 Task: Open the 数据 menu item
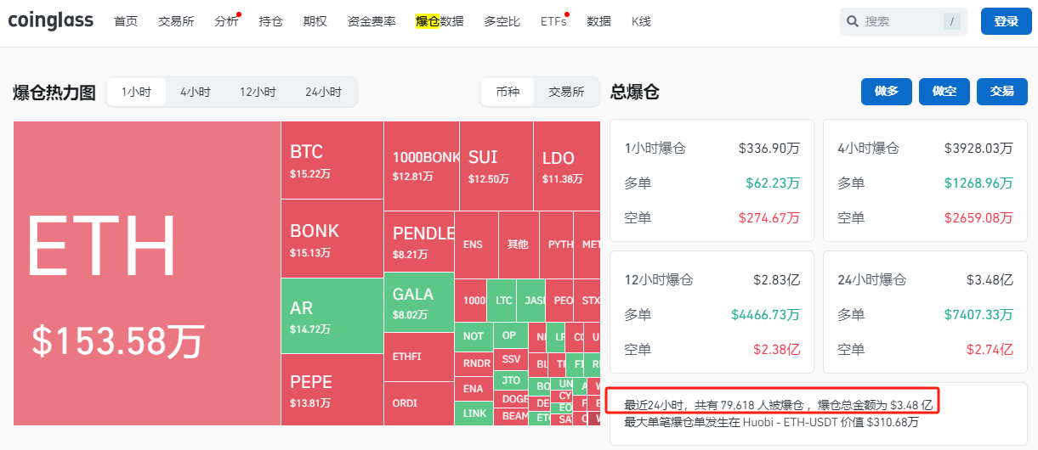598,21
